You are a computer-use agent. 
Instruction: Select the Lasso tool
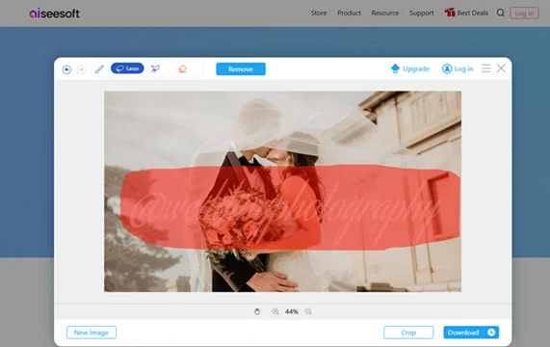point(127,68)
